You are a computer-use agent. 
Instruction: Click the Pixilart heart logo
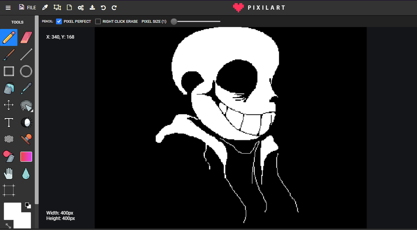pos(238,7)
